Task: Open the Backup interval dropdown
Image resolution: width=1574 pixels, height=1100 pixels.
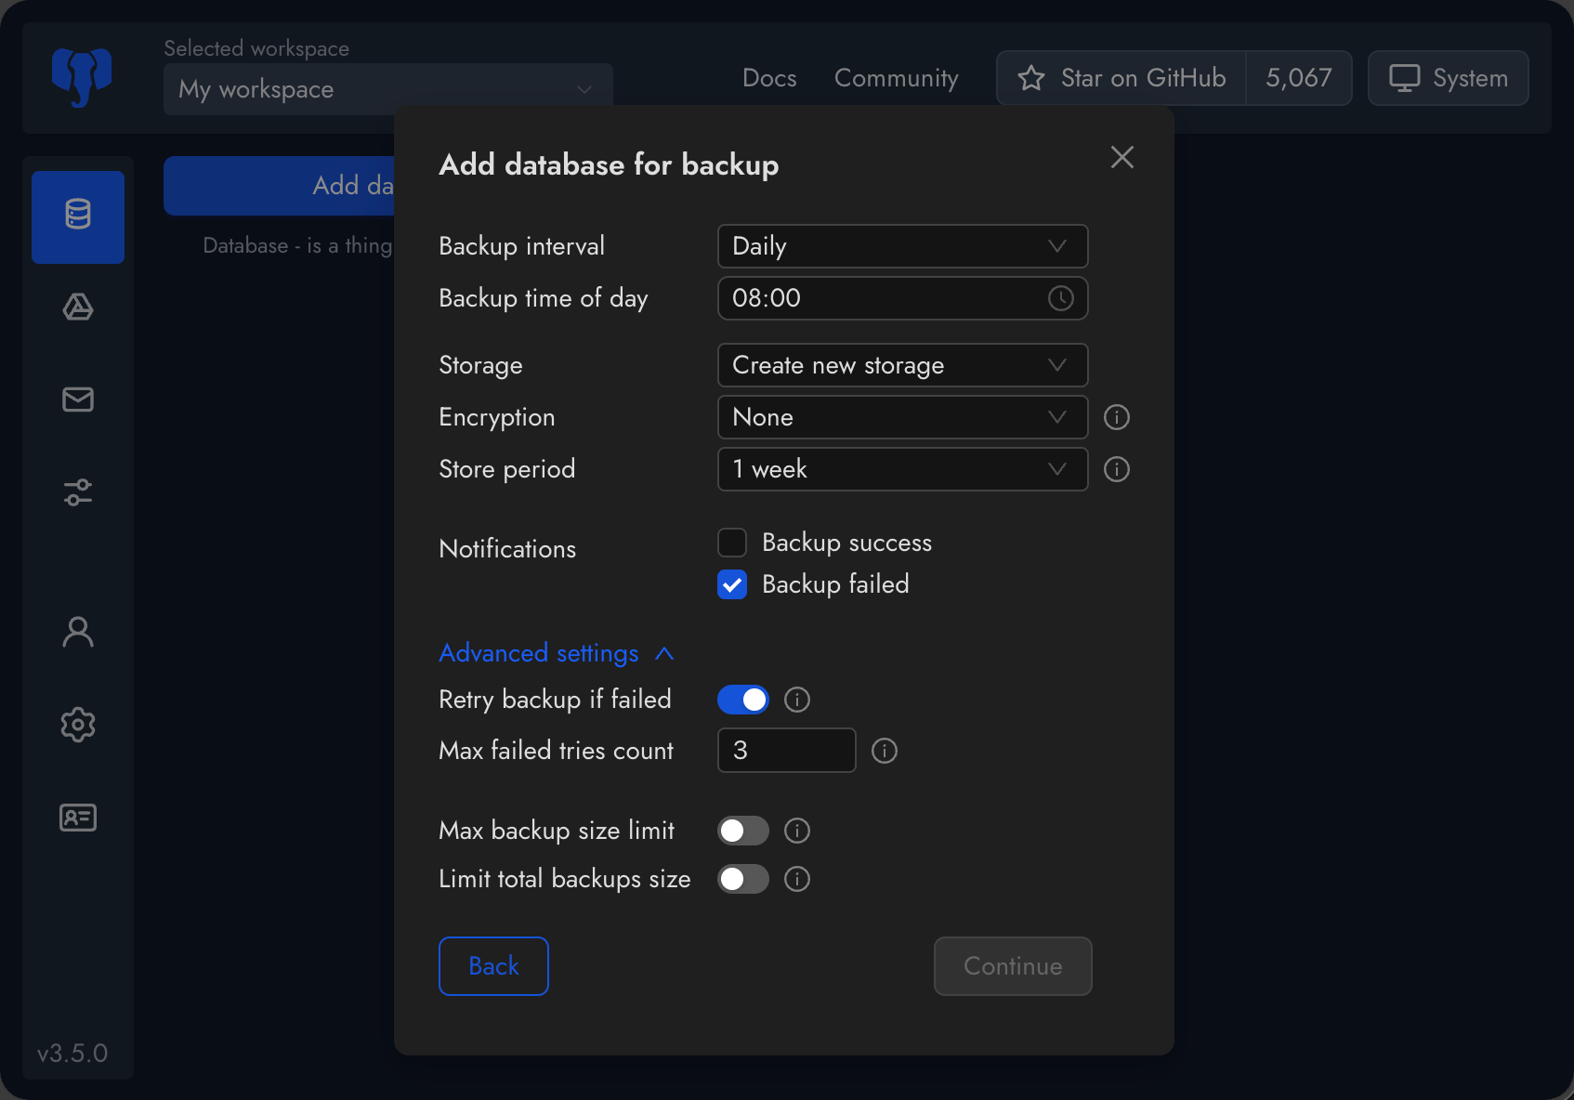Action: [x=901, y=246]
